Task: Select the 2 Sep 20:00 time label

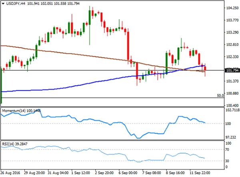Action: click(x=104, y=173)
